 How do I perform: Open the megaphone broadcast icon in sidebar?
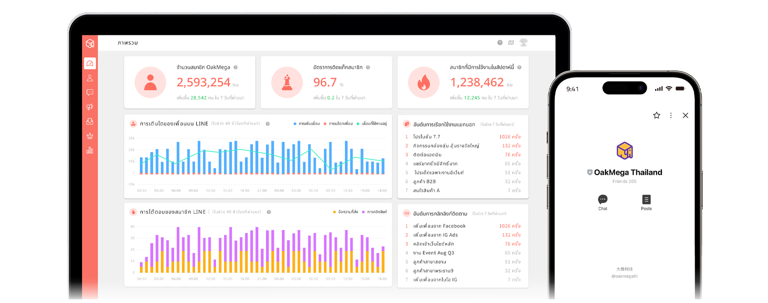click(90, 107)
